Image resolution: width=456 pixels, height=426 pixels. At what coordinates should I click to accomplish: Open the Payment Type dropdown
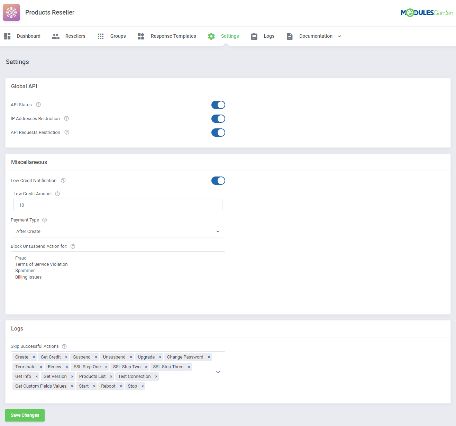click(118, 231)
